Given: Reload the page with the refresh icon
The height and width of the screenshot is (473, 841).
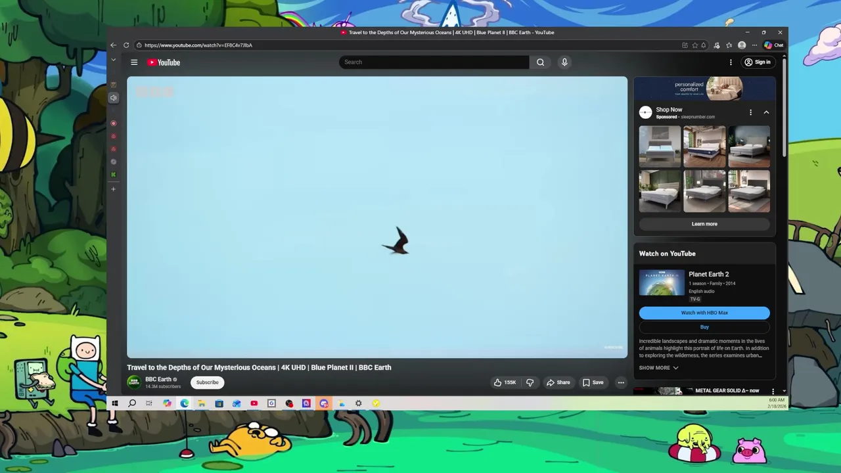Looking at the screenshot, I should click(126, 45).
